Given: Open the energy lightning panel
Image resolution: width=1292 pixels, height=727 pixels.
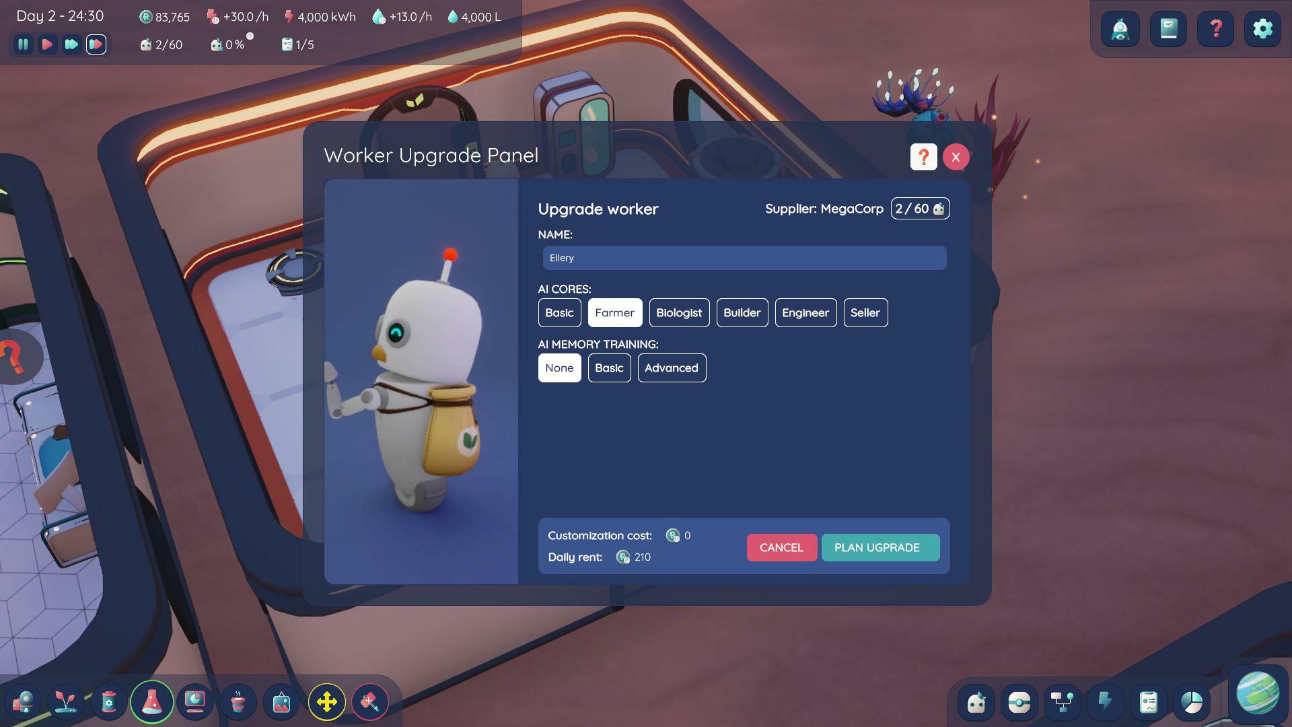Looking at the screenshot, I should pyautogui.click(x=1106, y=702).
